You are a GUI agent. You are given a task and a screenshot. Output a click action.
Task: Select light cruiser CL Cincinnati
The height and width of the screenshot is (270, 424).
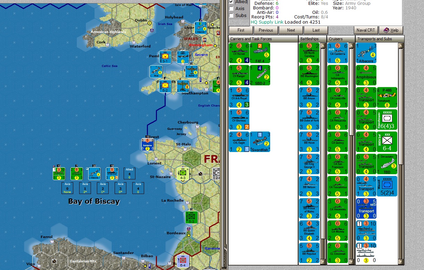[338, 253]
